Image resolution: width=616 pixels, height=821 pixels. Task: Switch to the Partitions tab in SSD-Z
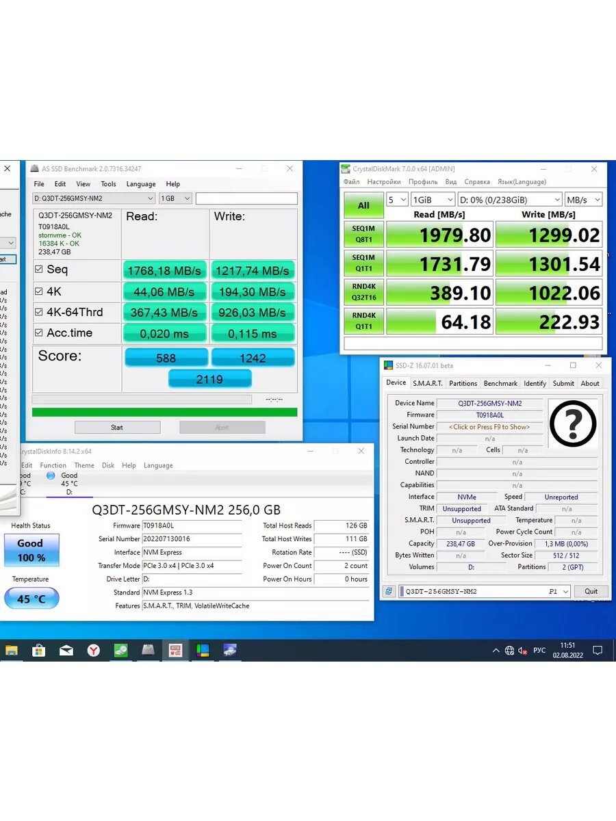point(463,383)
